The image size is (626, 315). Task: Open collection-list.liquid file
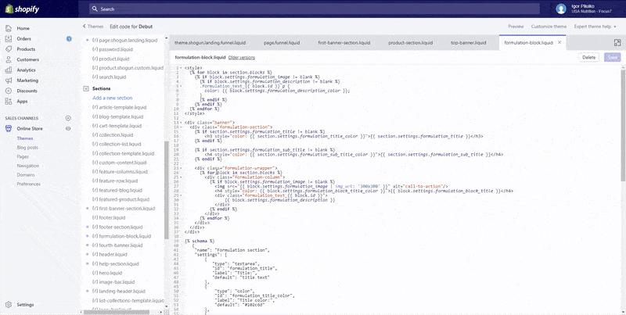(x=117, y=144)
